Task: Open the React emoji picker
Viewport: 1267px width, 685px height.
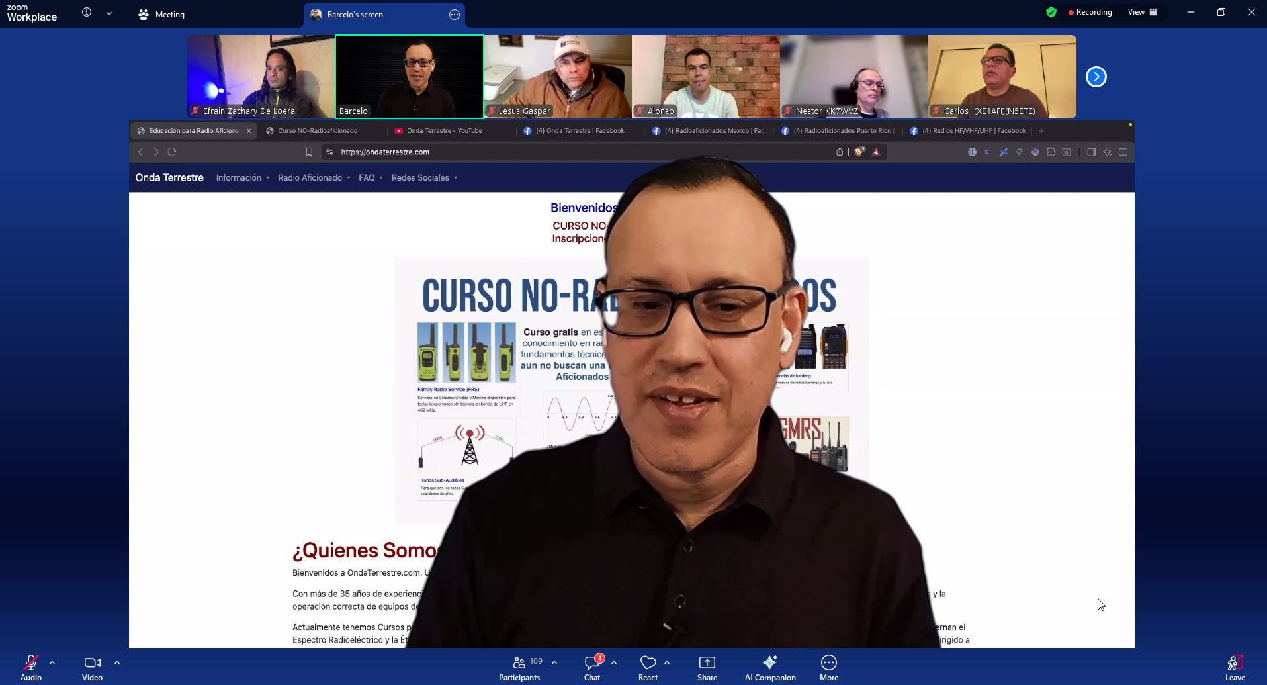Action: [x=648, y=667]
